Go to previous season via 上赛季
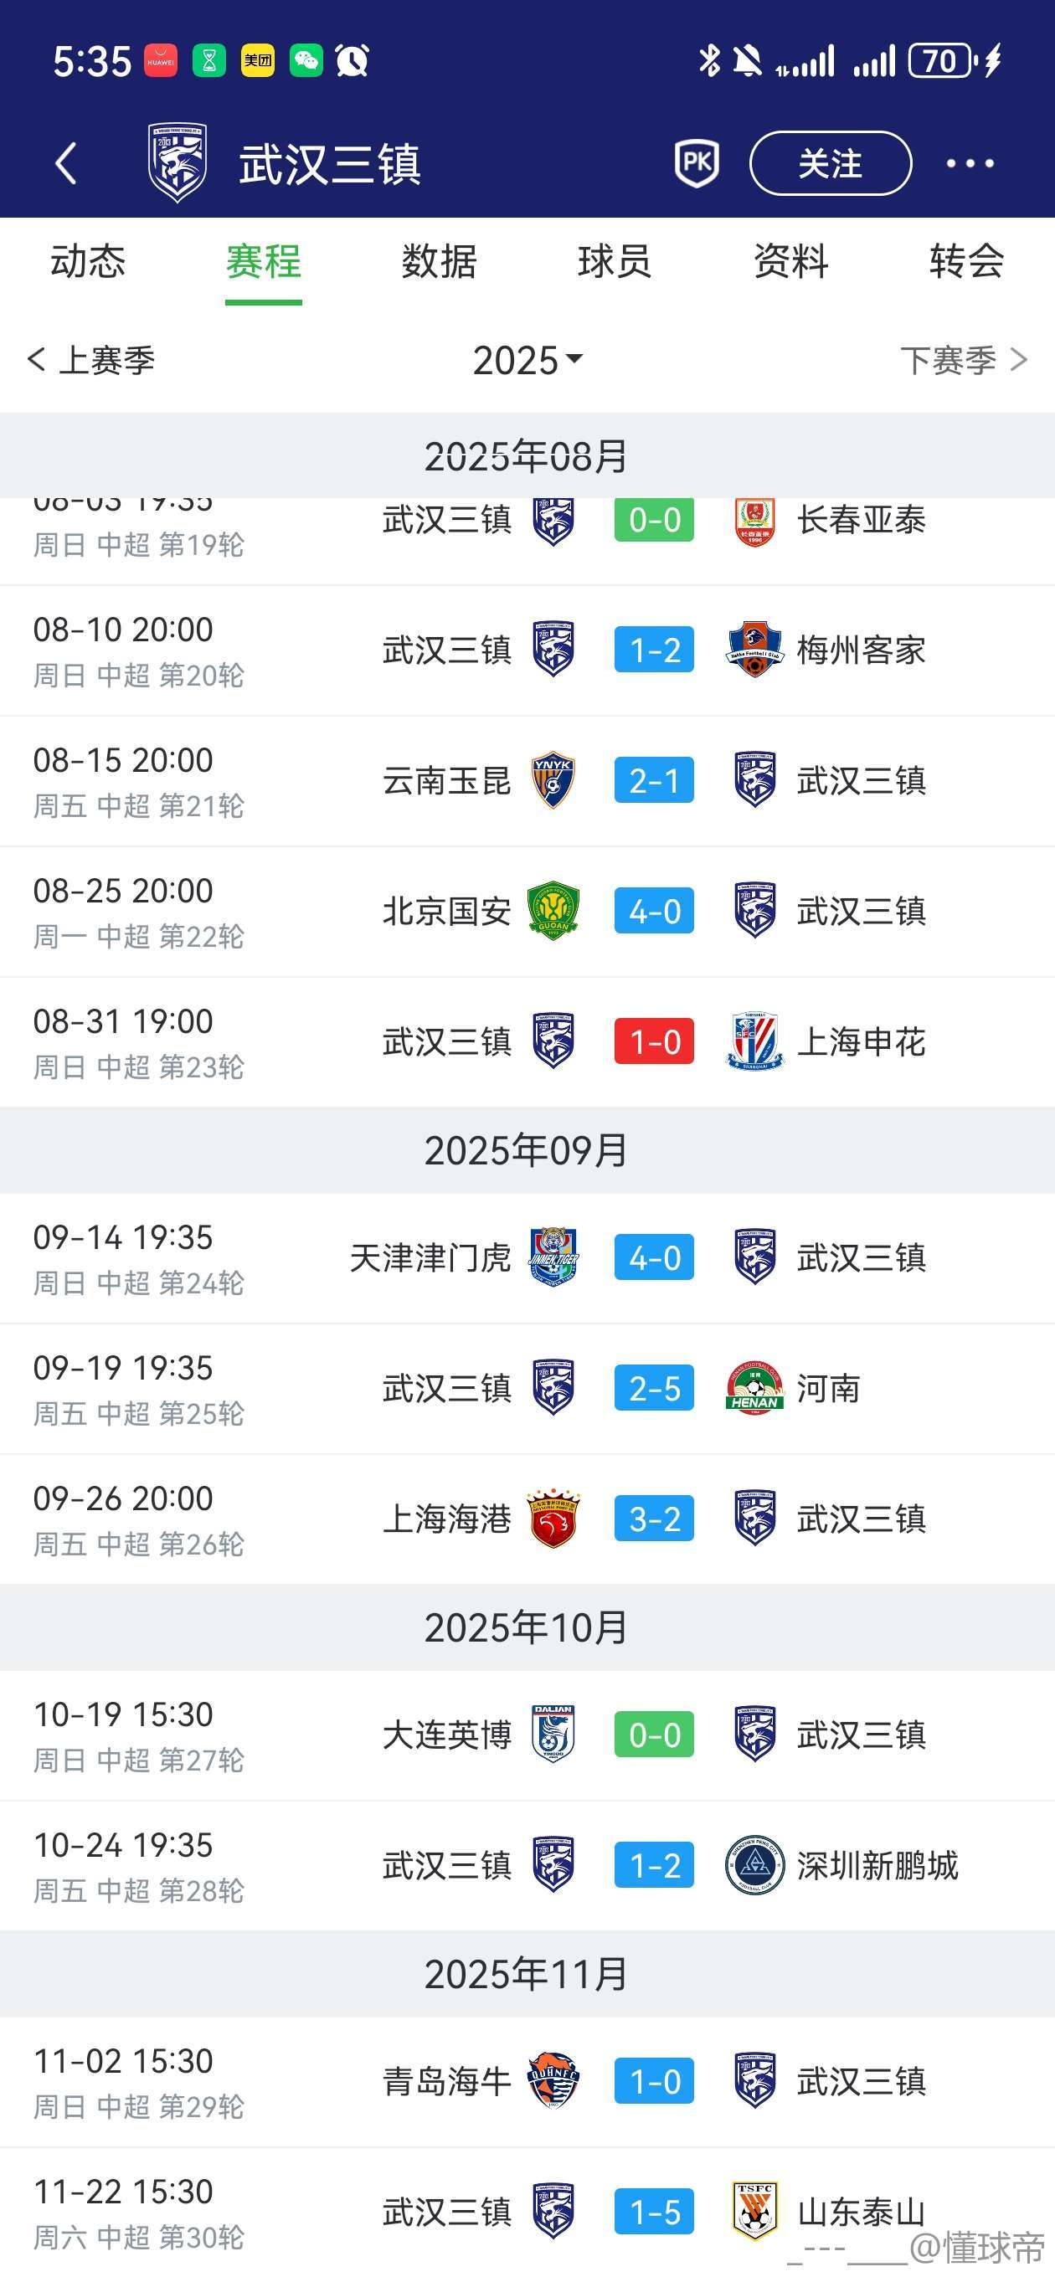 coord(92,361)
